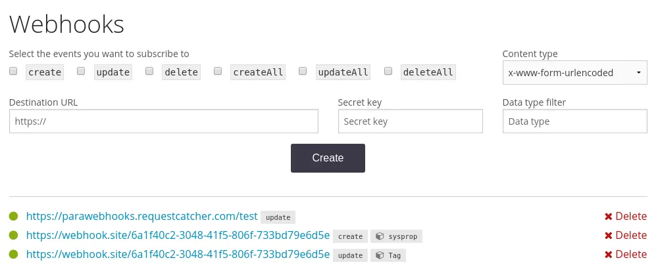This screenshot has height=277, width=658.
Task: Click into the Secret key field
Action: [x=410, y=121]
